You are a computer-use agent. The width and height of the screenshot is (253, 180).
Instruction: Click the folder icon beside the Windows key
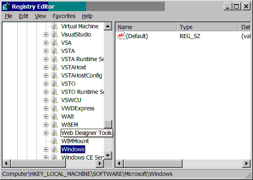(x=55, y=149)
